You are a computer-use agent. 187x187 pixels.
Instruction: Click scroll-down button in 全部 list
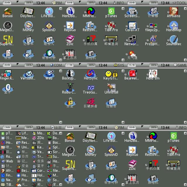(61, 184)
